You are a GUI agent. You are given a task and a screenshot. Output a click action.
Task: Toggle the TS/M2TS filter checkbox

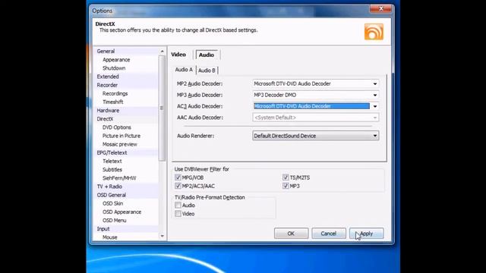pyautogui.click(x=286, y=177)
